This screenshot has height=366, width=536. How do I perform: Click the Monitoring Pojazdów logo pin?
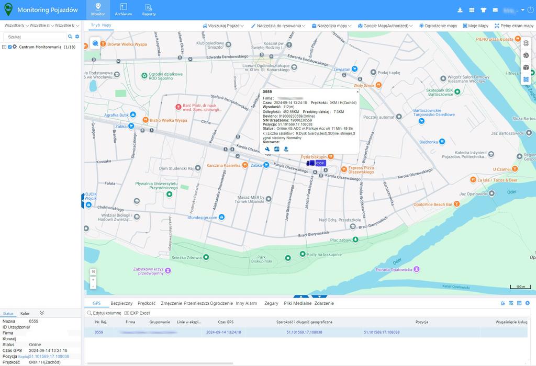click(8, 10)
